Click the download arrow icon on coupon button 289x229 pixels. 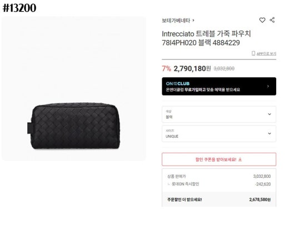[x=240, y=160]
